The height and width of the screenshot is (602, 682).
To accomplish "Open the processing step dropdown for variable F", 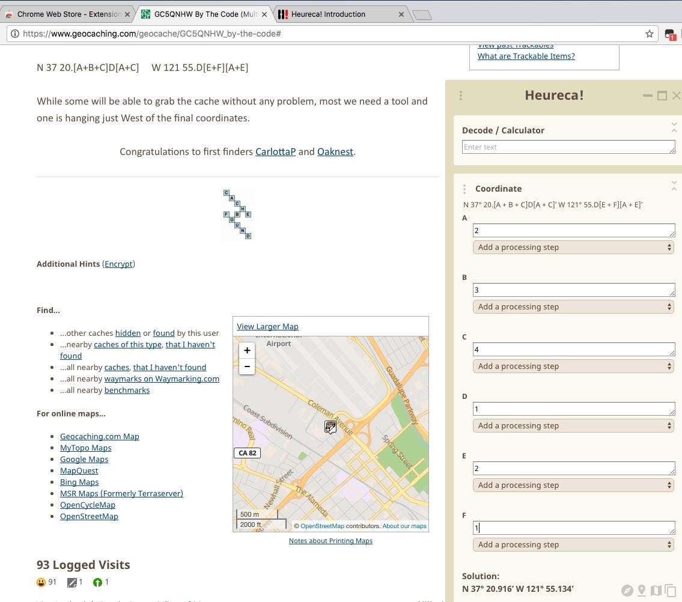I will (x=573, y=544).
